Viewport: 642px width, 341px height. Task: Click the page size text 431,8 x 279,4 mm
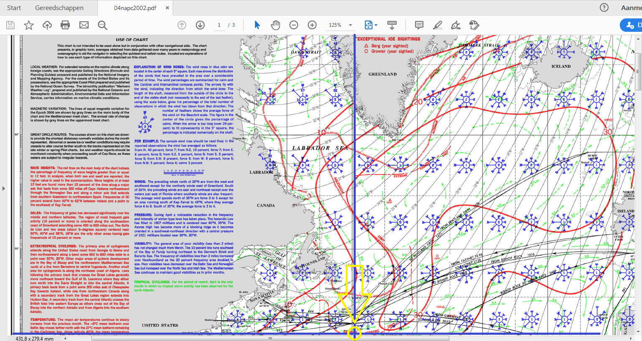click(x=34, y=338)
